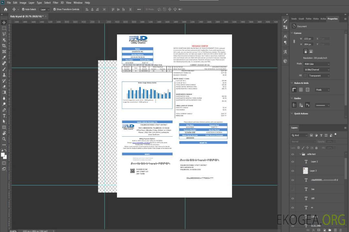The image size is (349, 232).
Task: Collapse the Canvas section
Action: pos(292,33)
